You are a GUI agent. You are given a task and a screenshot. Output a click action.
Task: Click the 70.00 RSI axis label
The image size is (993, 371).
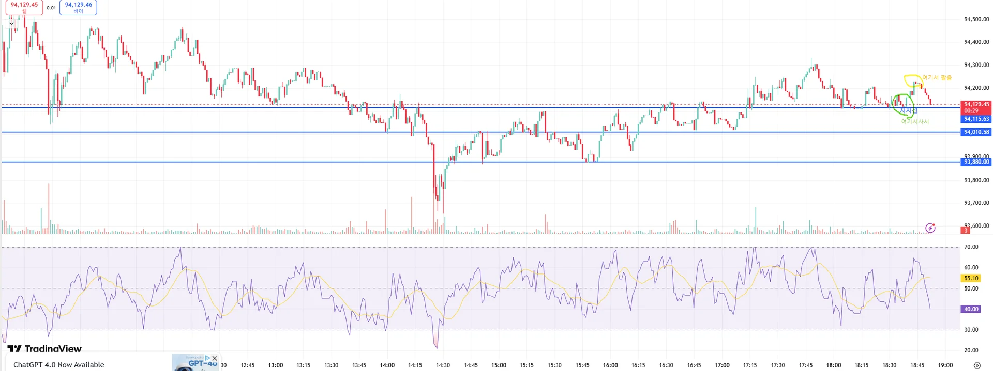click(x=971, y=247)
